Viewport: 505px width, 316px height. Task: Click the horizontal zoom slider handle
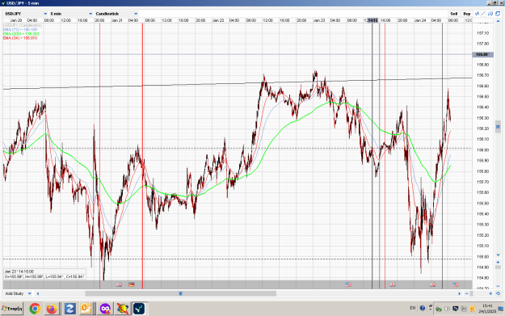click(x=472, y=293)
